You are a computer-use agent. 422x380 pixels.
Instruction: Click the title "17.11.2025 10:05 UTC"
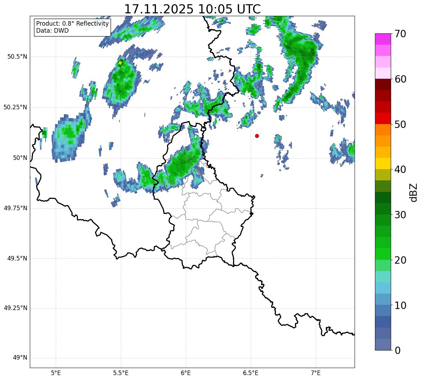click(192, 9)
